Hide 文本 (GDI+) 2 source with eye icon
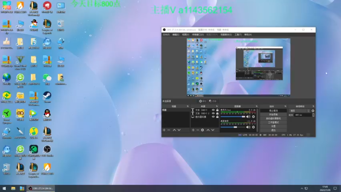This screenshot has width=341, height=192. (x=214, y=113)
